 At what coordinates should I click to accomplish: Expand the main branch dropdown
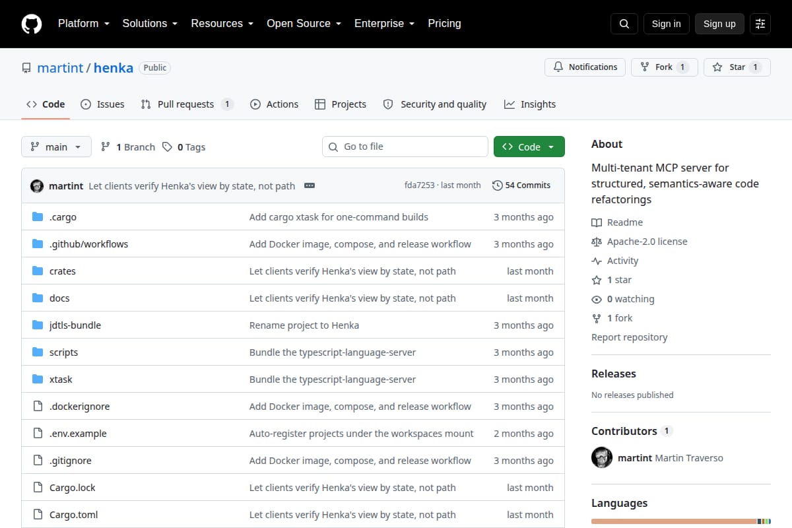56,147
